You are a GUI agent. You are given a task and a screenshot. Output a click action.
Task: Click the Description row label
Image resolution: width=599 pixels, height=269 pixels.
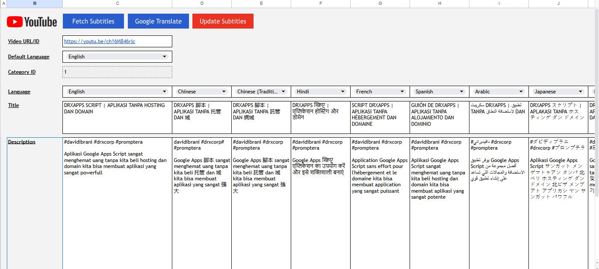tap(22, 142)
